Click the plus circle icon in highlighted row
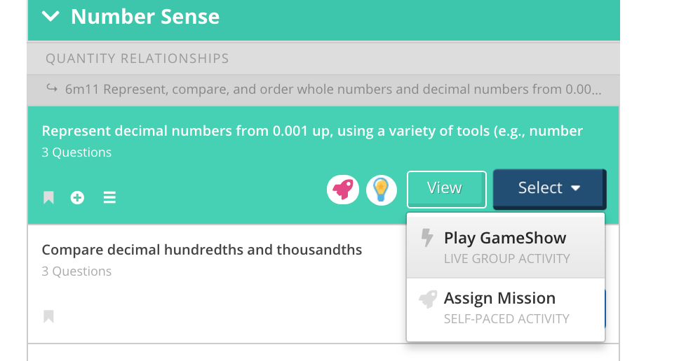 tap(77, 198)
